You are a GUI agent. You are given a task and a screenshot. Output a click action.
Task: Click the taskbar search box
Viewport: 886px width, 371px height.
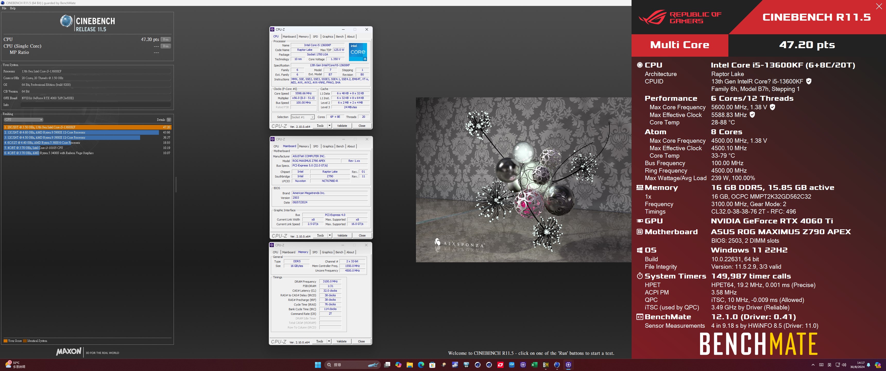[x=352, y=365]
